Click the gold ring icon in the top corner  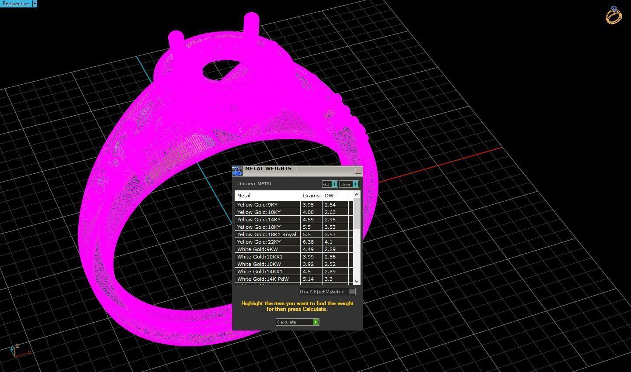(614, 15)
